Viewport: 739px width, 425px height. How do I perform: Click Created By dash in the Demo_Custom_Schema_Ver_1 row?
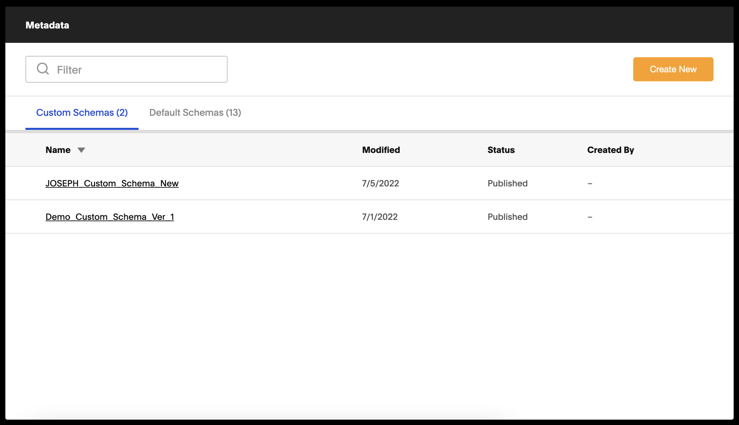[590, 217]
